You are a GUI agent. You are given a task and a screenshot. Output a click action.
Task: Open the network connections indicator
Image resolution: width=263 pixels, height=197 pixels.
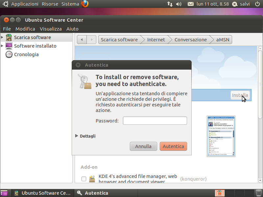[170, 4]
